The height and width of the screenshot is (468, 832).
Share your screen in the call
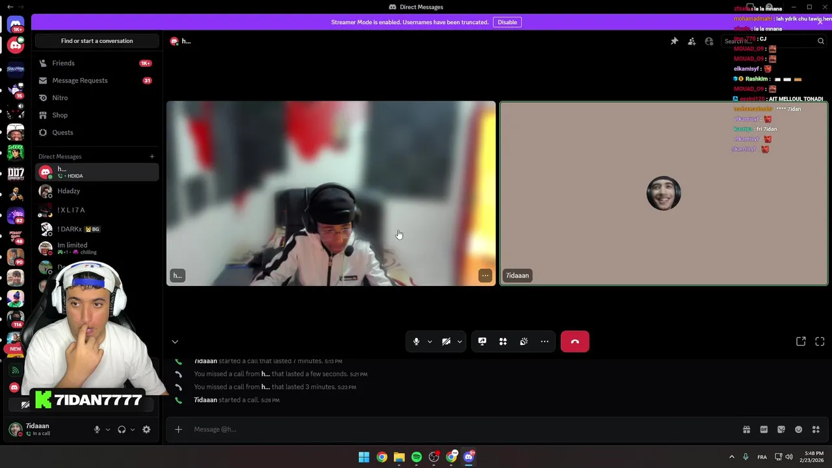[482, 341]
